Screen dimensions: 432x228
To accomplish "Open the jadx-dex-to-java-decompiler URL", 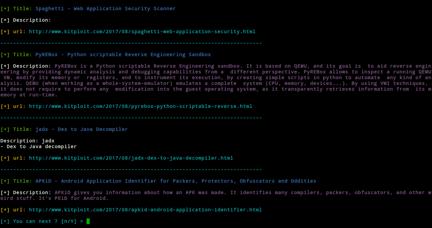I will coord(131,158).
